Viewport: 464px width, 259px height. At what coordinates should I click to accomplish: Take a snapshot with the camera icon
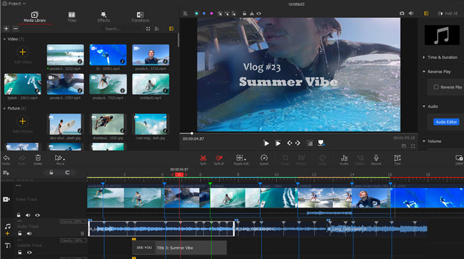[x=402, y=12]
